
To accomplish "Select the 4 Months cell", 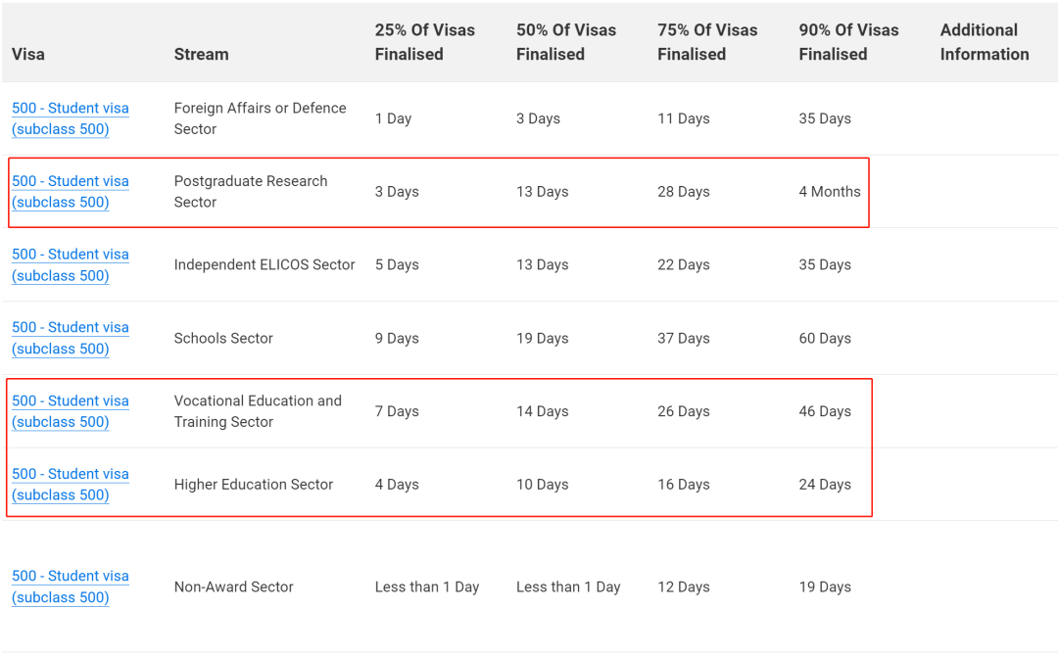I will coord(830,192).
